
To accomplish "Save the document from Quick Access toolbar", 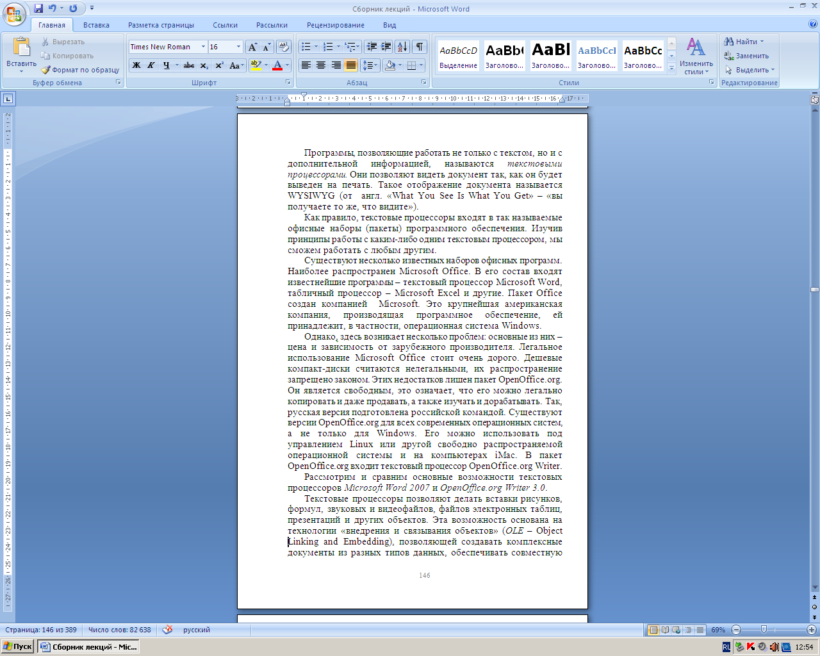I will [38, 8].
